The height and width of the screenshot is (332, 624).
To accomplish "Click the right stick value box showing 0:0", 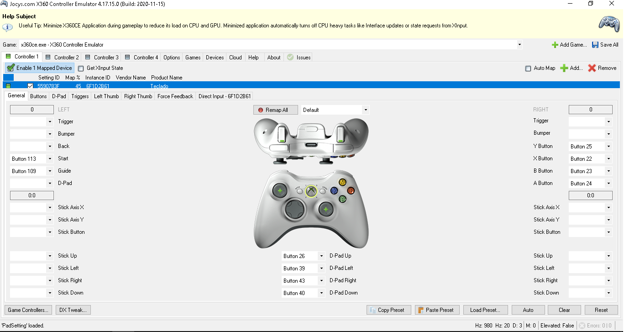I will pyautogui.click(x=591, y=195).
